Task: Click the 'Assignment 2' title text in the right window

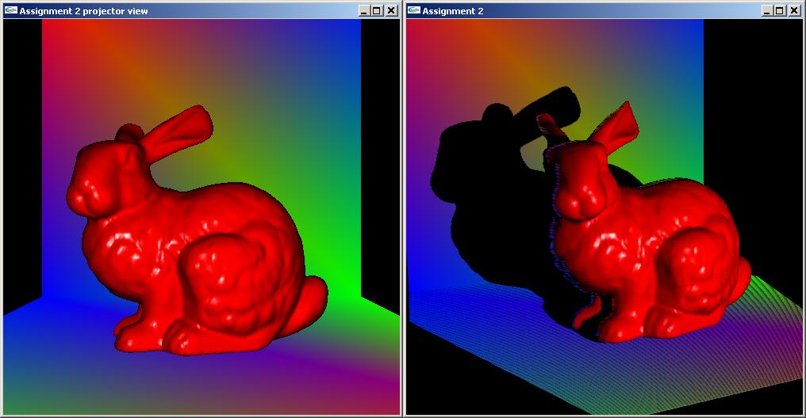Action: pos(453,11)
